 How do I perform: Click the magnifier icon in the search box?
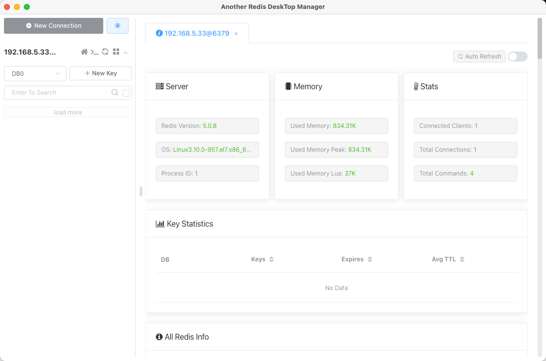pyautogui.click(x=115, y=93)
